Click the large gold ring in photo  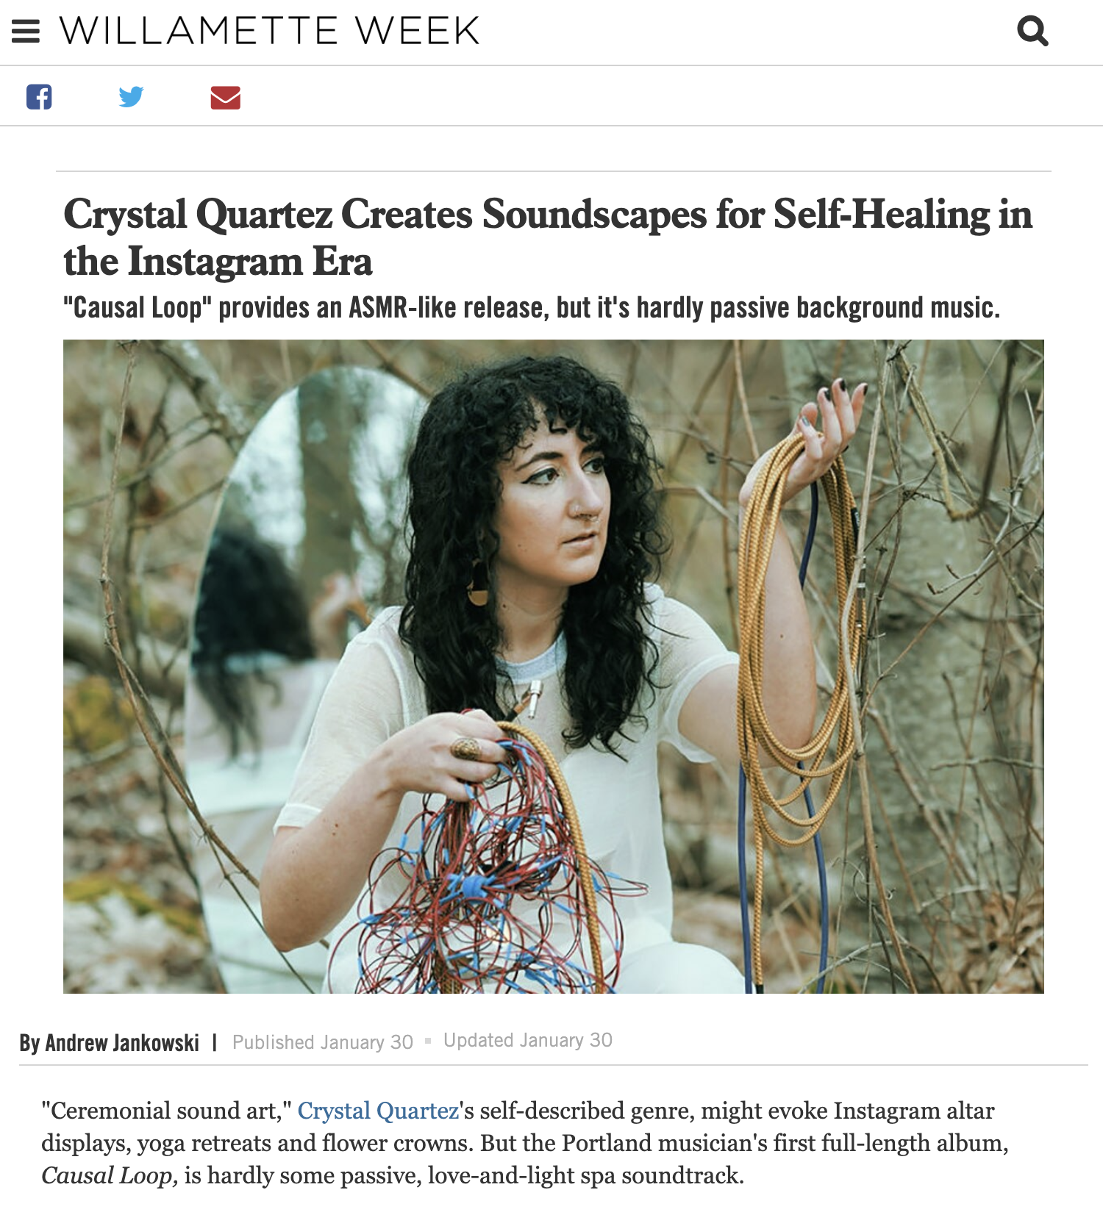(466, 749)
